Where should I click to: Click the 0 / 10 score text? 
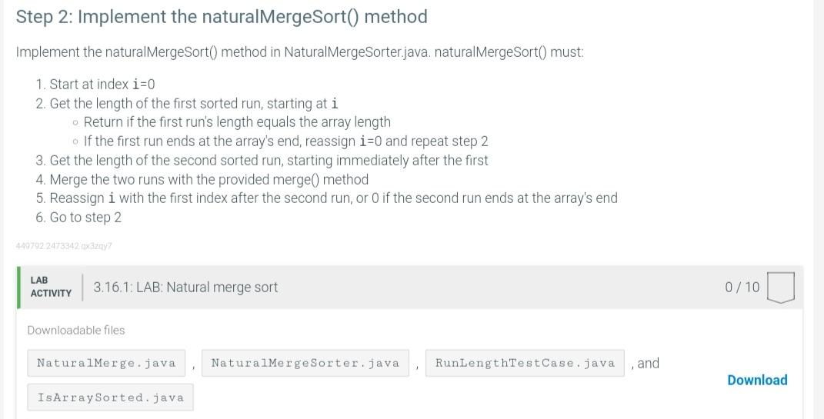742,288
